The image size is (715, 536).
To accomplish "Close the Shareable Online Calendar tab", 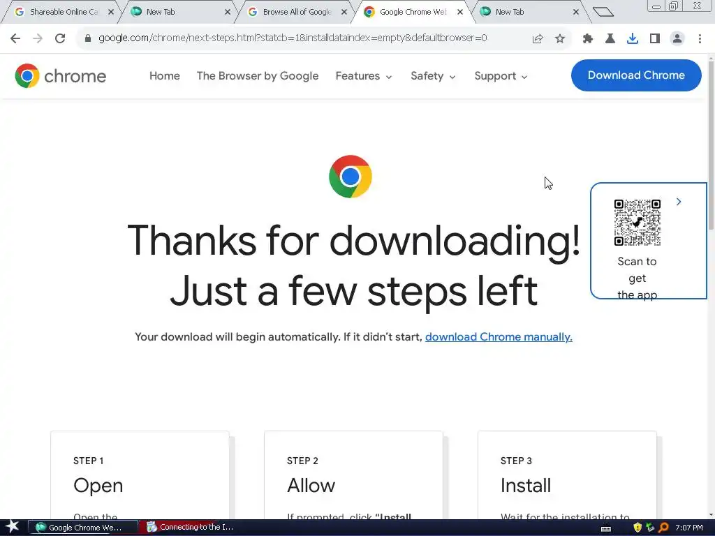I will [111, 13].
